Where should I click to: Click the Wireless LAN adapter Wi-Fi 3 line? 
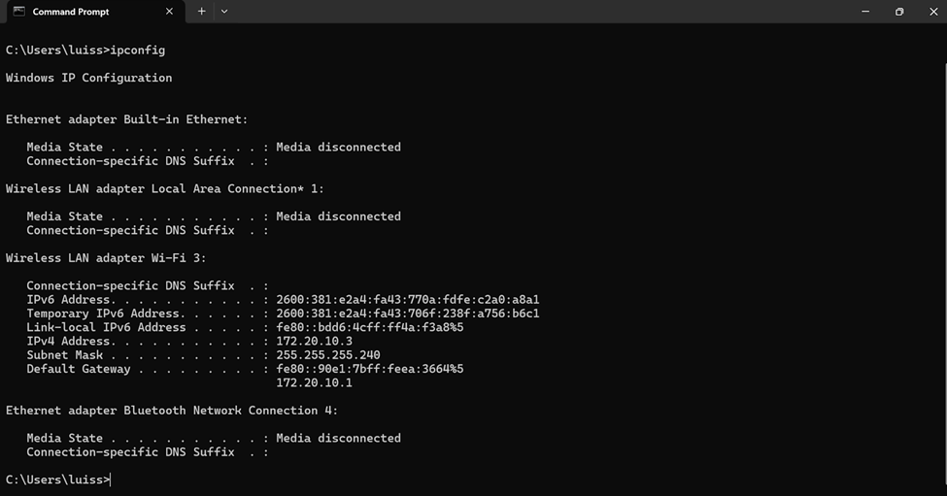pyautogui.click(x=106, y=258)
